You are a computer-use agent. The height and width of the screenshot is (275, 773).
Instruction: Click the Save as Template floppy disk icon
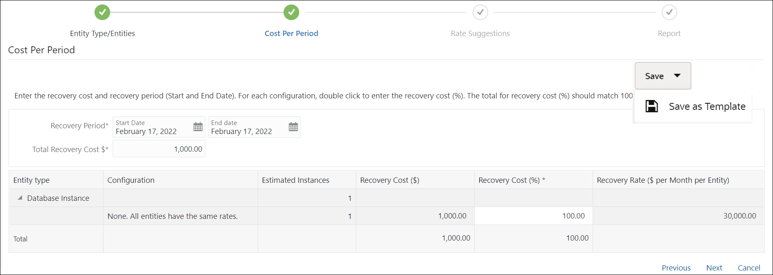[651, 107]
